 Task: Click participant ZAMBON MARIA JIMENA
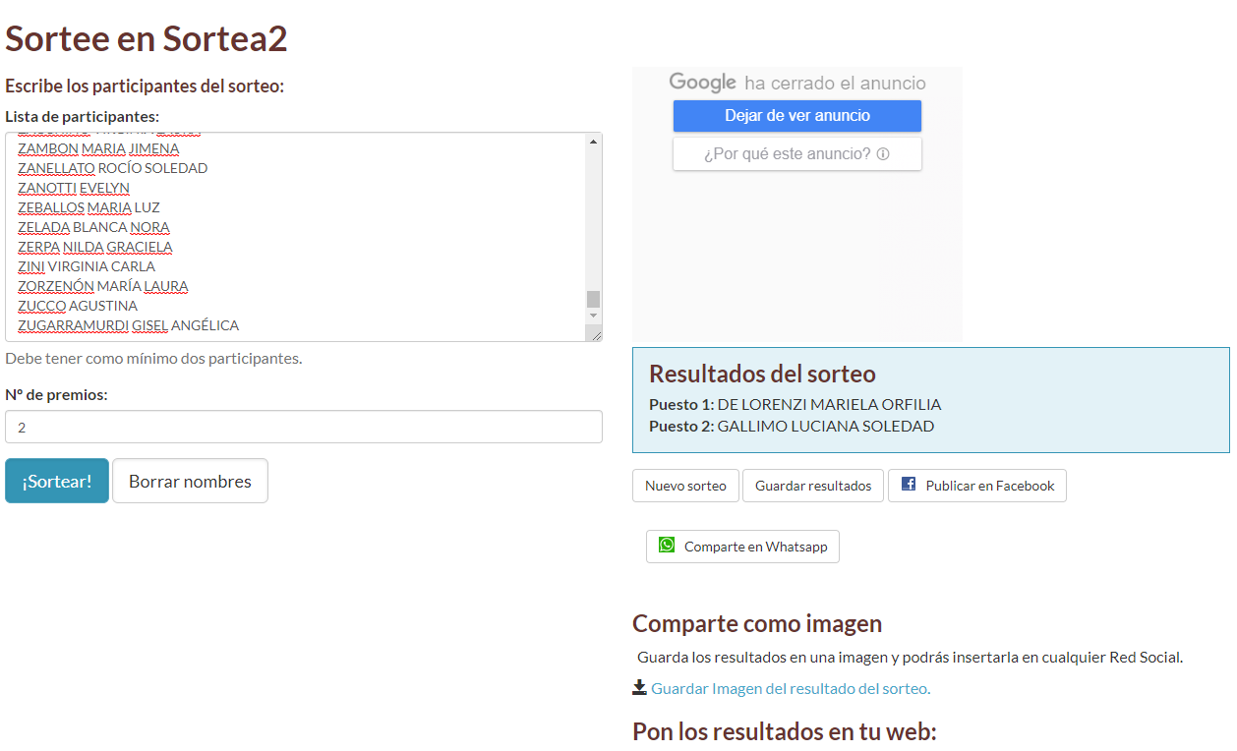click(x=98, y=148)
